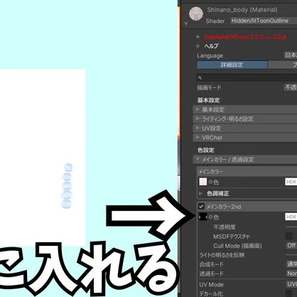Expand the 基本設定 foldout
The image size is (297, 297).
pos(245,109)
